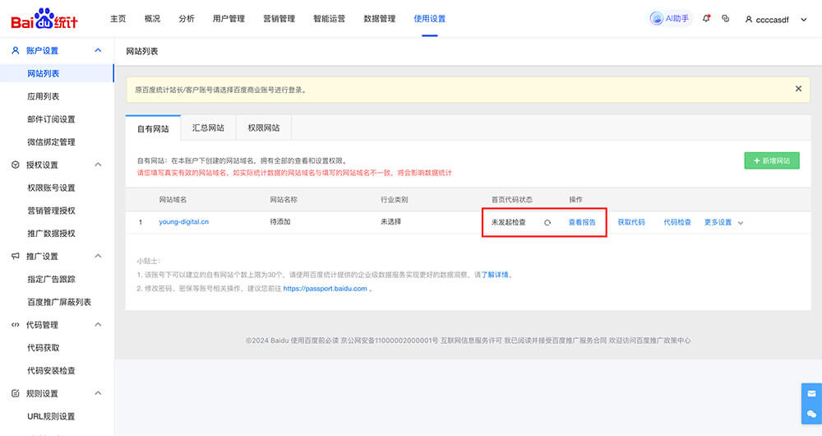Select 百度推广屏蔽列表 in the sidebar

click(58, 302)
